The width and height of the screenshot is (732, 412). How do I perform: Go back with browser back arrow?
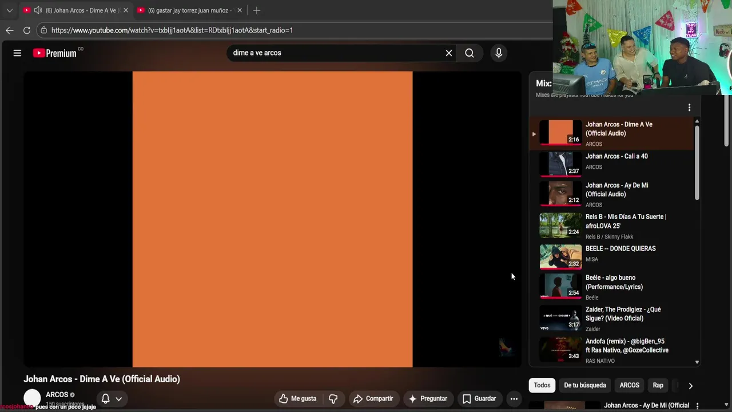[10, 30]
